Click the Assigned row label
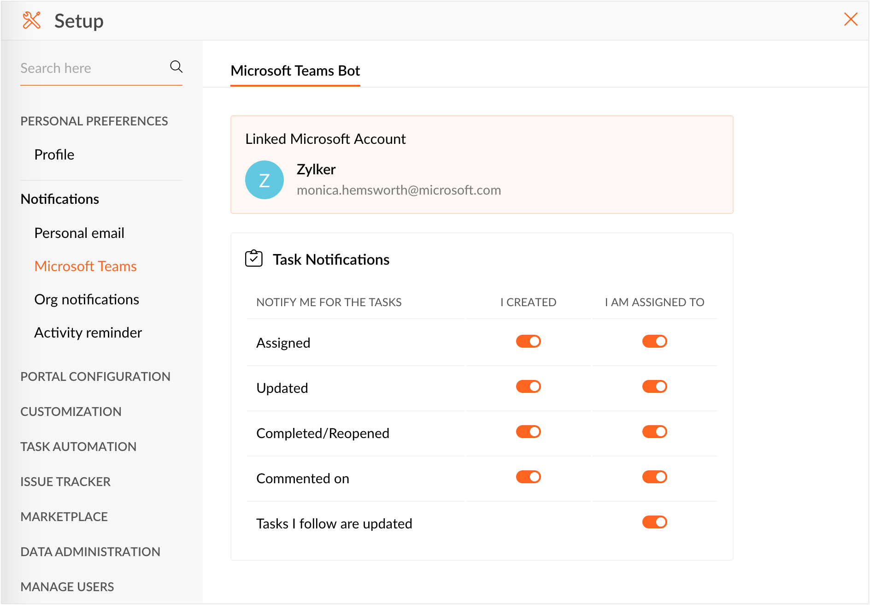This screenshot has width=870, height=605. pos(283,343)
